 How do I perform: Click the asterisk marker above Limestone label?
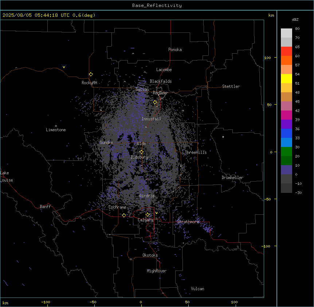56,126
